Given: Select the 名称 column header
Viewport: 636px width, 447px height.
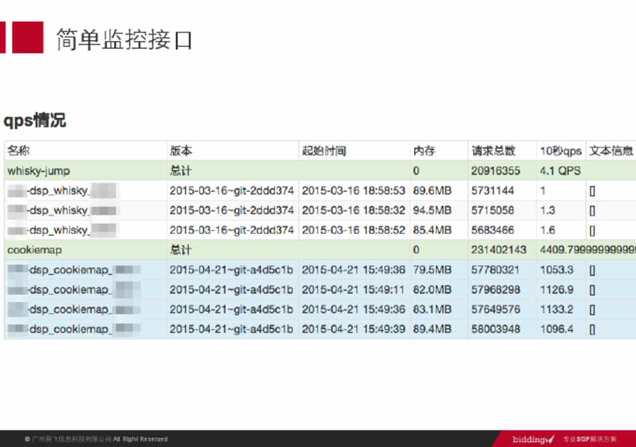Looking at the screenshot, I should pos(19,151).
